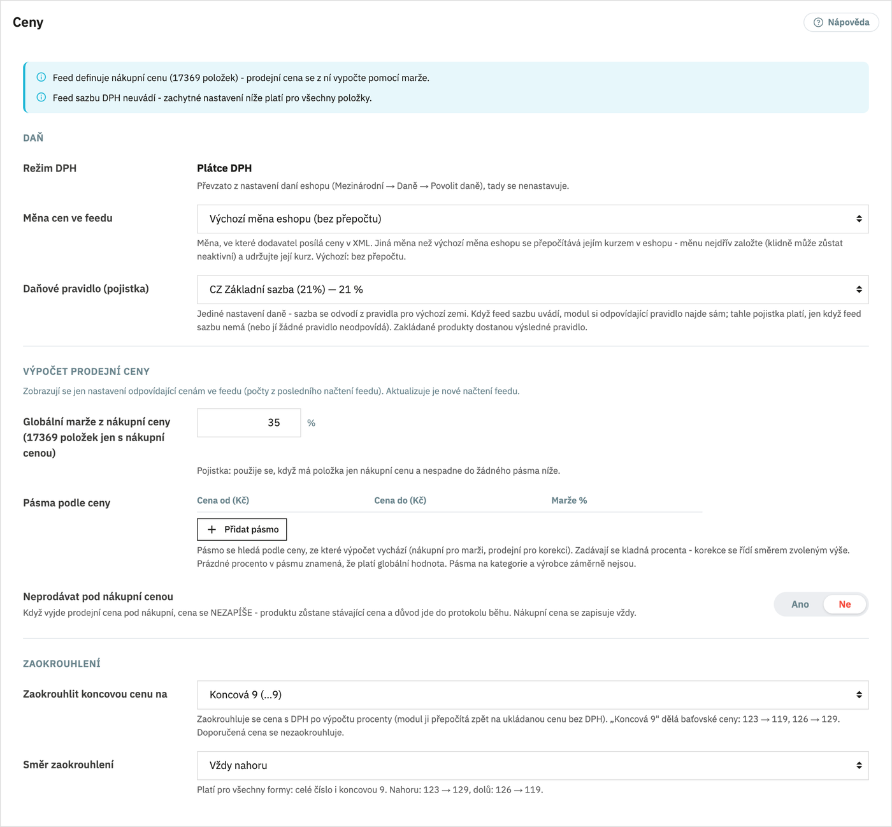This screenshot has height=827, width=892.
Task: Click the Cena do (Kč) column header
Action: coord(400,501)
